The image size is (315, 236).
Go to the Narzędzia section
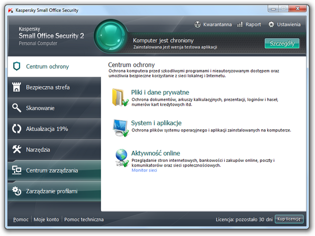[54, 150]
